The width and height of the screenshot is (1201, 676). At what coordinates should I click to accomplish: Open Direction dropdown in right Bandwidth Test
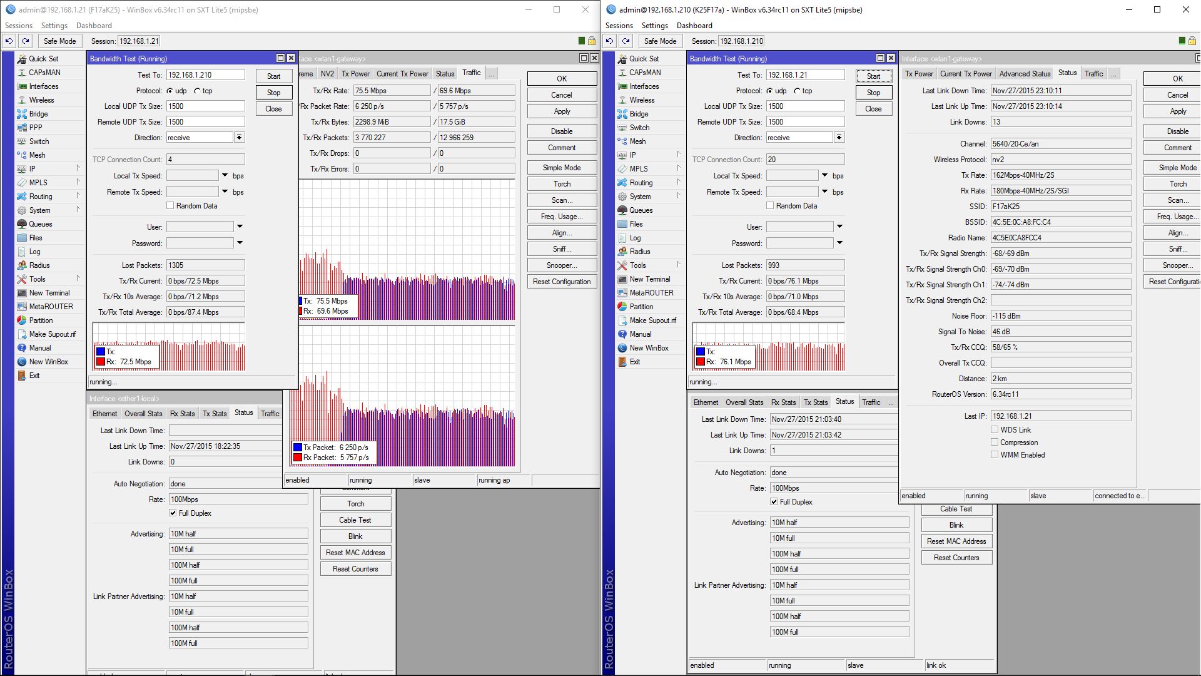pyautogui.click(x=839, y=138)
